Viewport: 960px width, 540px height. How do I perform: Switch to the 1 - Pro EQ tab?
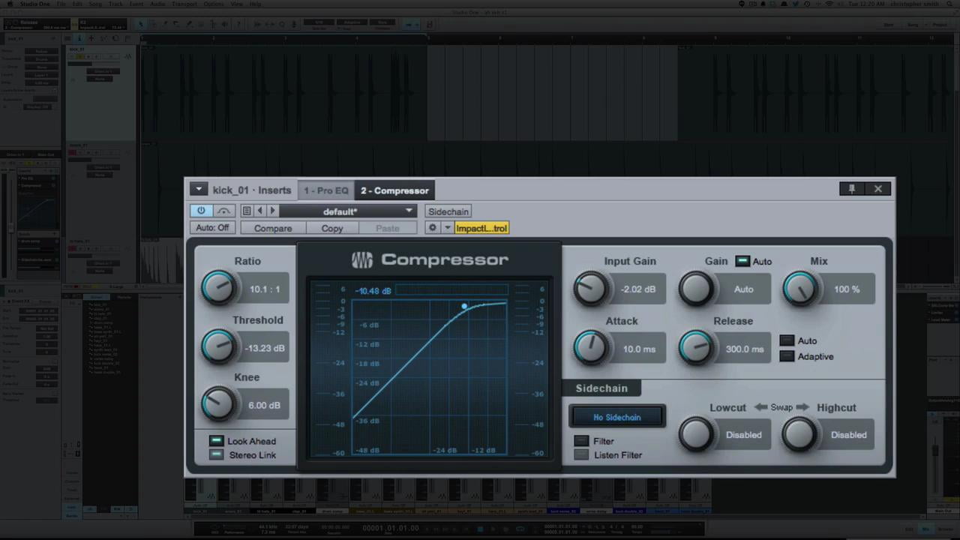(325, 190)
